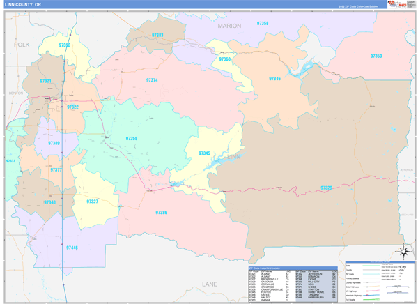Click the State Highways legend line symbol
Screen dimensions: 418x304
click(x=371, y=287)
